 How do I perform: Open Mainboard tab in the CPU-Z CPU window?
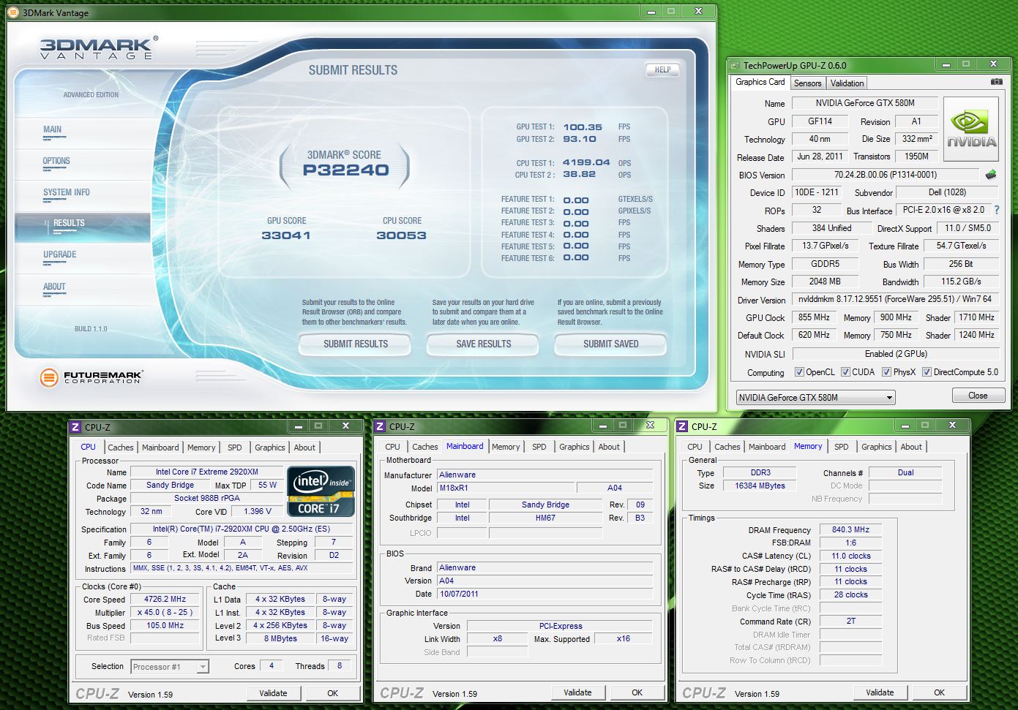pyautogui.click(x=160, y=447)
